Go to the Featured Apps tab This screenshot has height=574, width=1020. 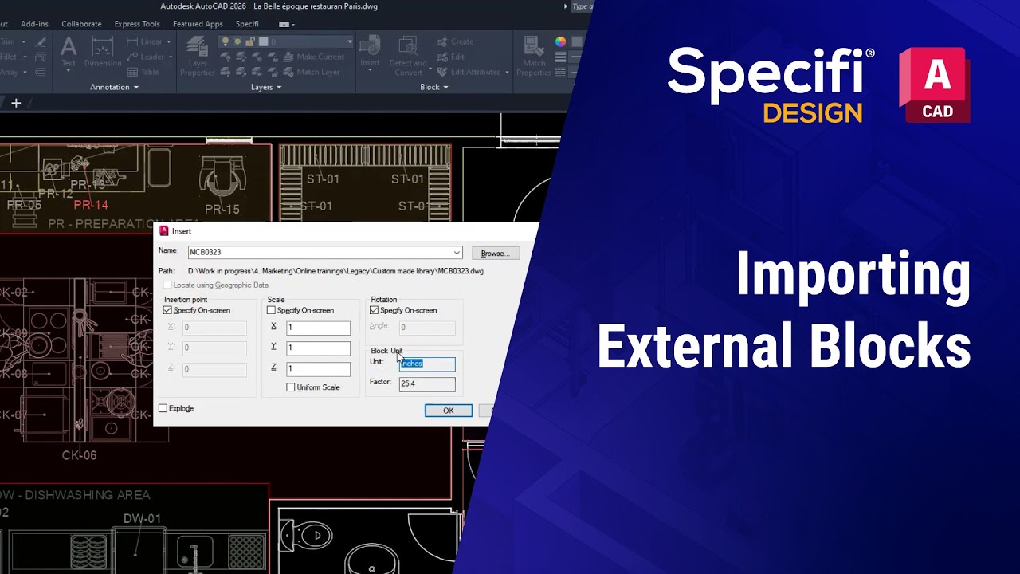198,24
